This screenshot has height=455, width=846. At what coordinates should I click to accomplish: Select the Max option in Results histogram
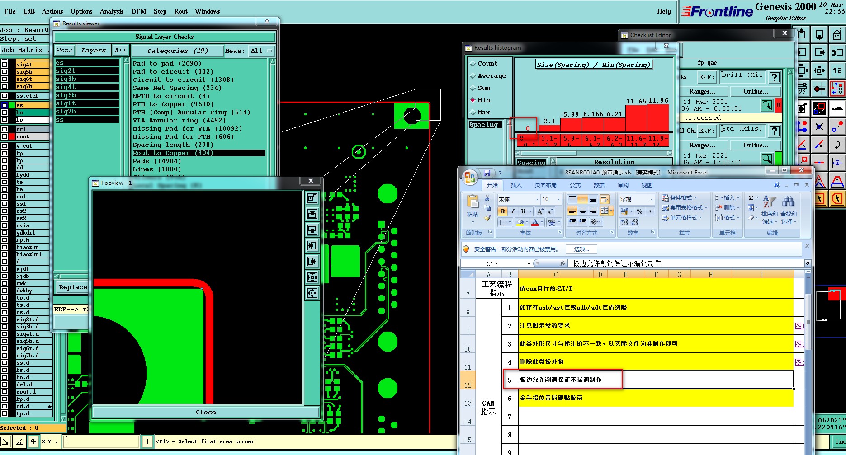(x=480, y=113)
